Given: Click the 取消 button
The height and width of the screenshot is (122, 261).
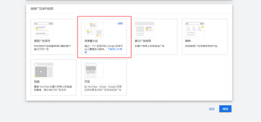Looking at the screenshot, I should (x=211, y=109).
